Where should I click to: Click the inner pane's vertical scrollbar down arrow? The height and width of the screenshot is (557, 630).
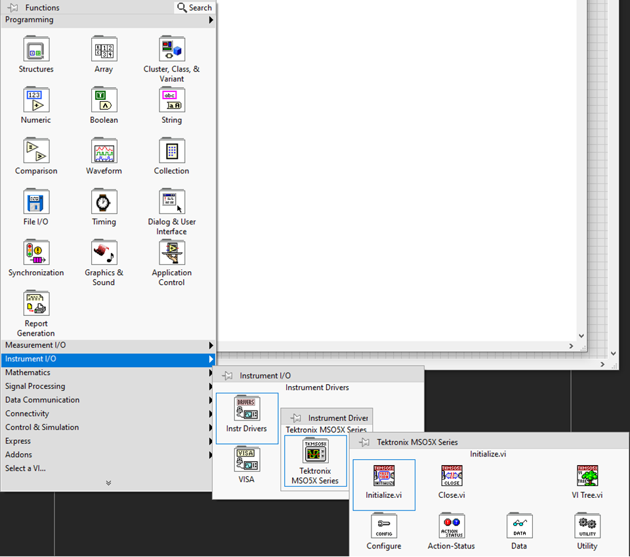click(581, 336)
